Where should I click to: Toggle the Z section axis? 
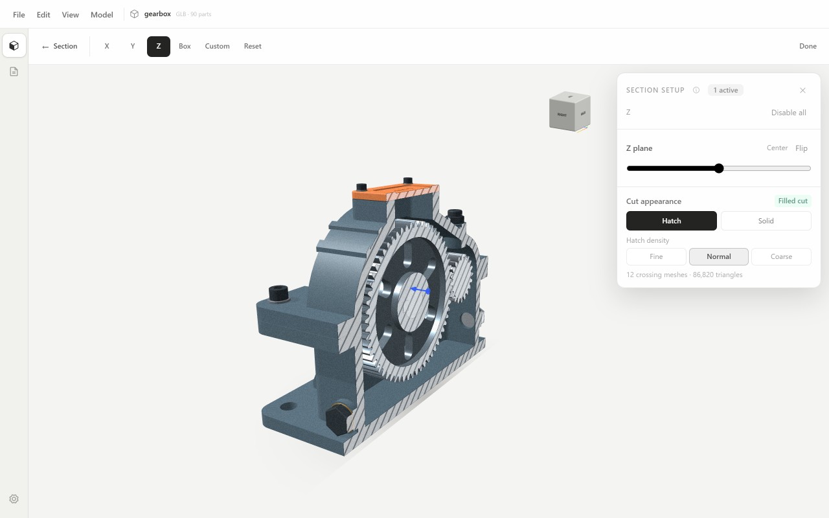pos(159,46)
